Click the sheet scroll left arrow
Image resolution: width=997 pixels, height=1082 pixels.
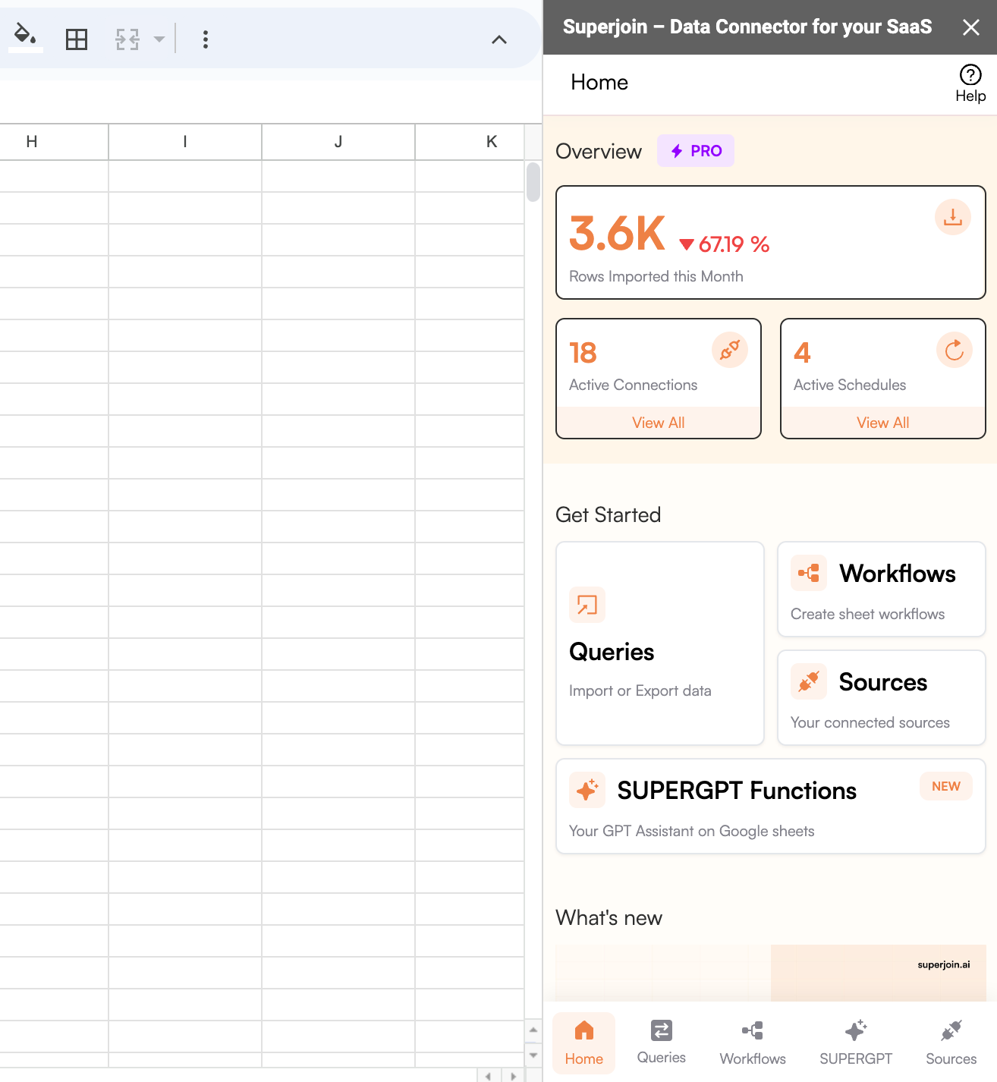489,1076
